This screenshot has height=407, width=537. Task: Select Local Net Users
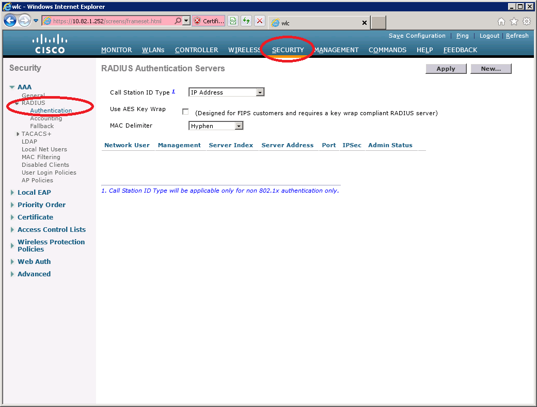(44, 149)
